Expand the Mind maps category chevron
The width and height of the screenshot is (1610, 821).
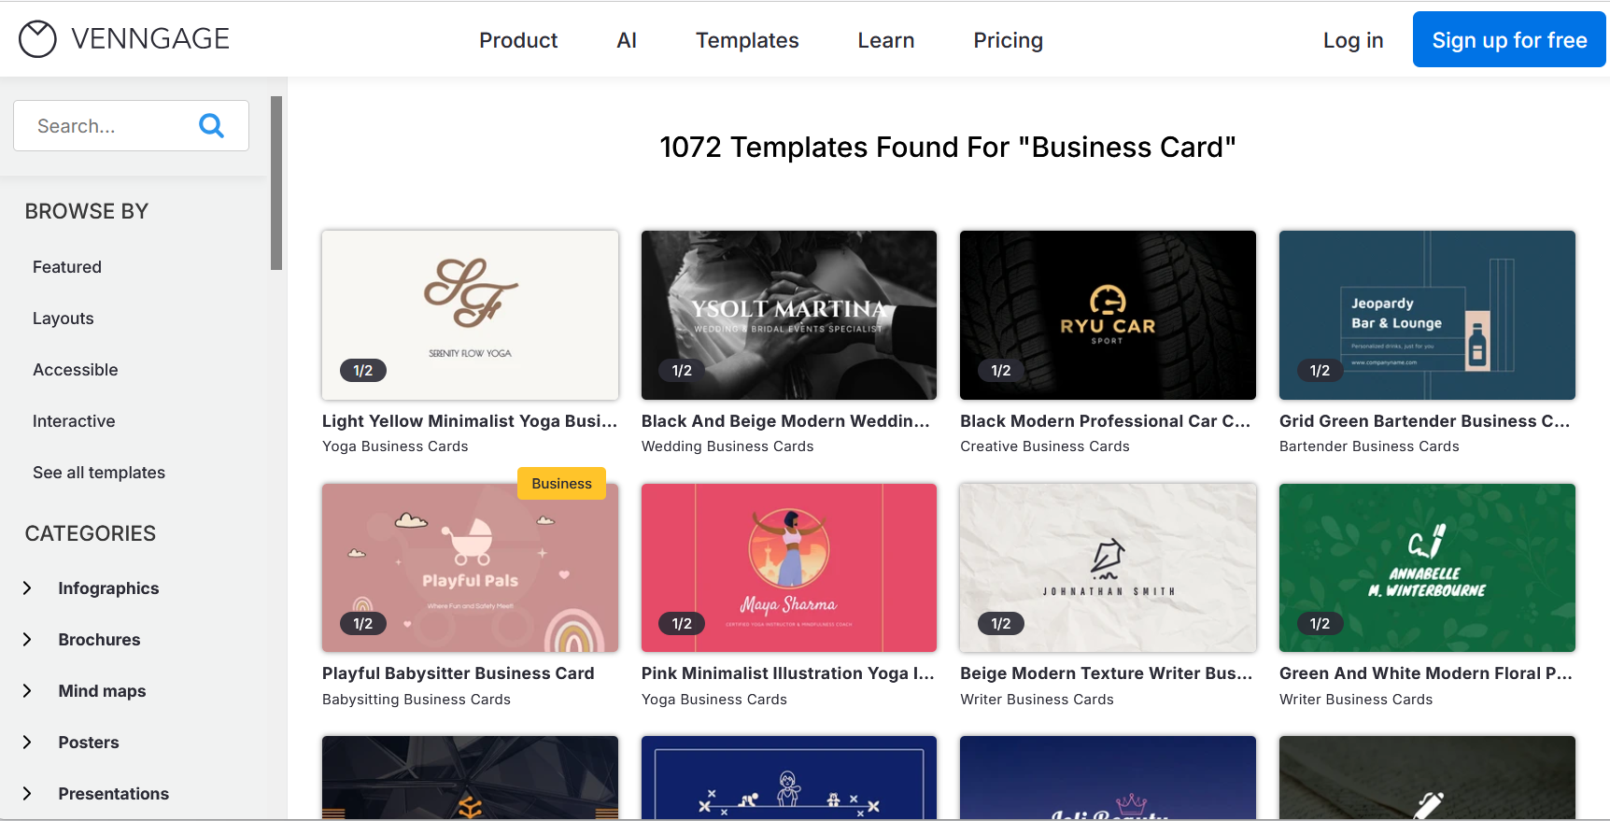[x=27, y=691]
